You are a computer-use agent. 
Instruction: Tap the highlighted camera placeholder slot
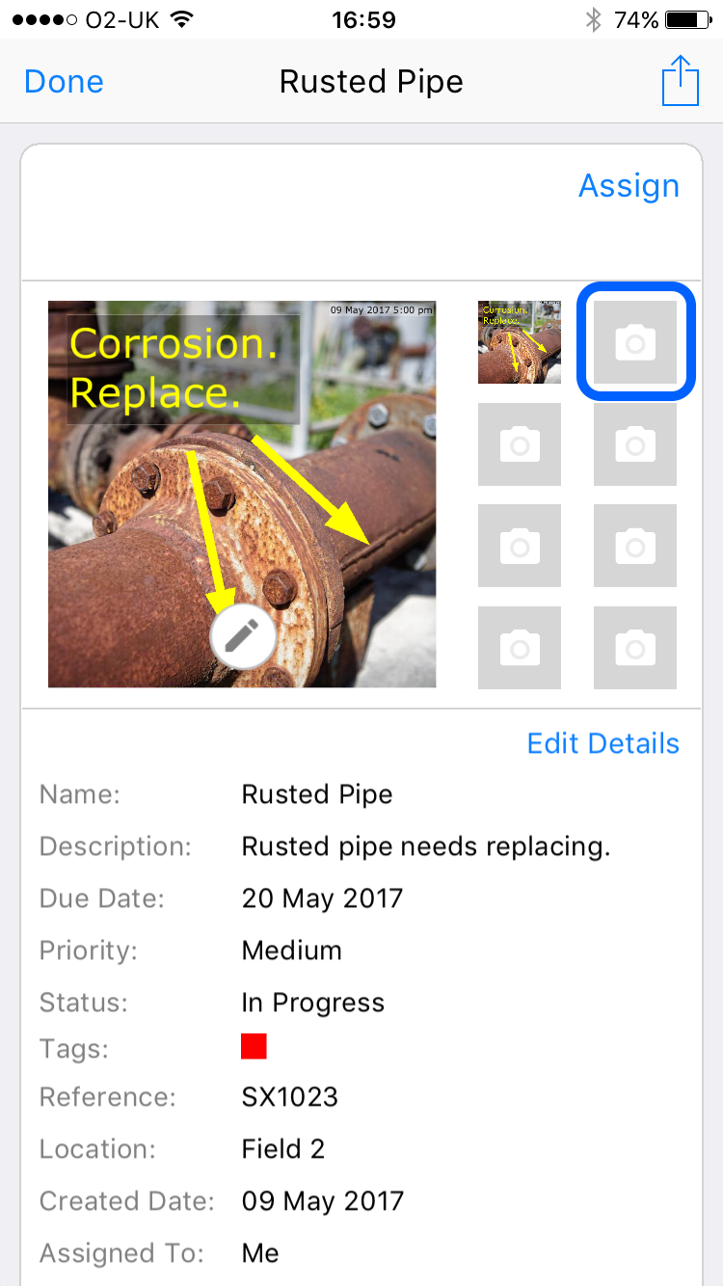635,342
